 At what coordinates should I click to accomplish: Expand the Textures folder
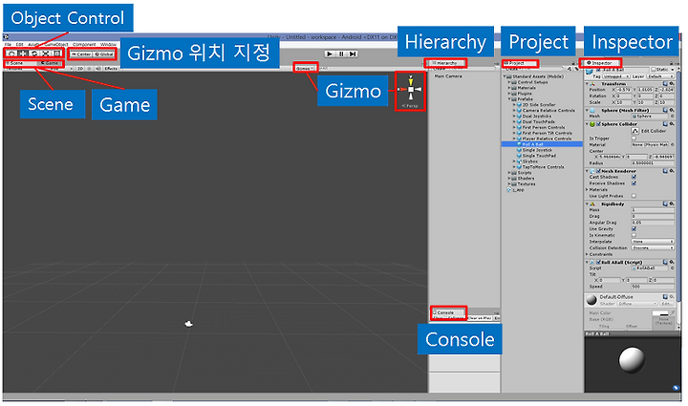click(x=509, y=184)
